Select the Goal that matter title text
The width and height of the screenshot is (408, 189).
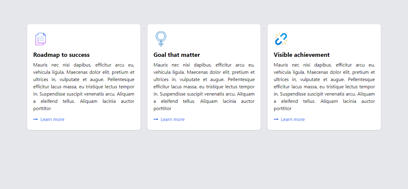(x=177, y=55)
